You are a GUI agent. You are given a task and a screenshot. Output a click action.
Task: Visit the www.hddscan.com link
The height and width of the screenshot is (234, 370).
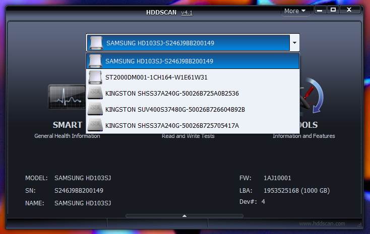(x=322, y=223)
